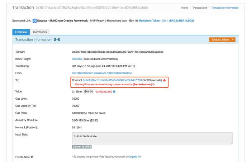Click the previous transaction arrow icon
The image size is (251, 162).
coord(55,39)
